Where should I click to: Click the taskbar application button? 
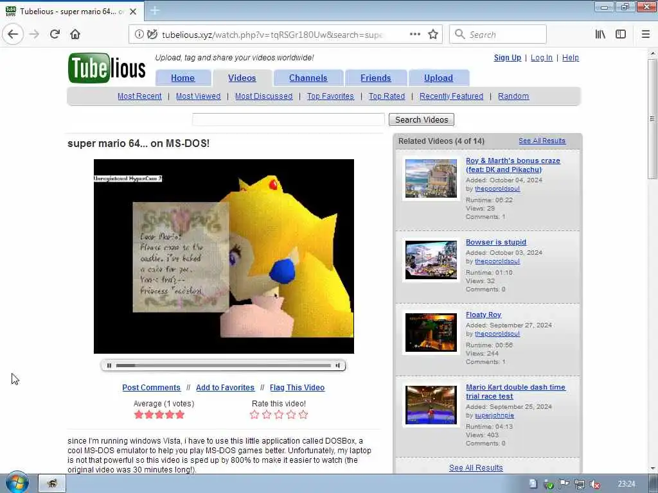tap(53, 484)
